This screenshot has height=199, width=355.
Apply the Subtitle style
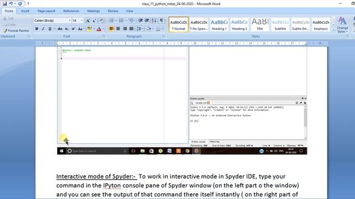tap(280, 24)
